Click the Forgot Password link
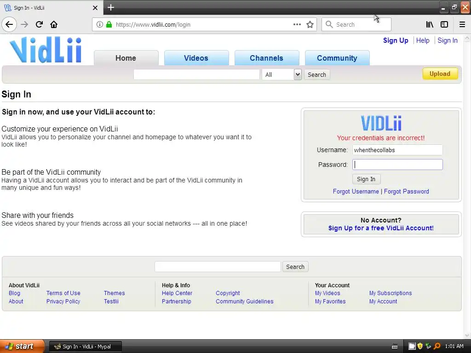471x353 pixels. 407,192
